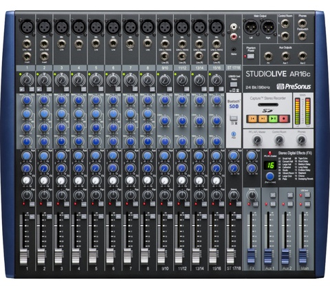Enable AFL on the Aux 1 master

coord(273,195)
